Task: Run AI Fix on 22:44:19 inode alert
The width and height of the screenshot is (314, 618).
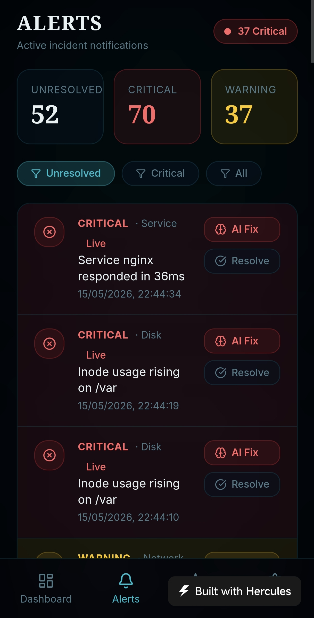Action: click(242, 341)
